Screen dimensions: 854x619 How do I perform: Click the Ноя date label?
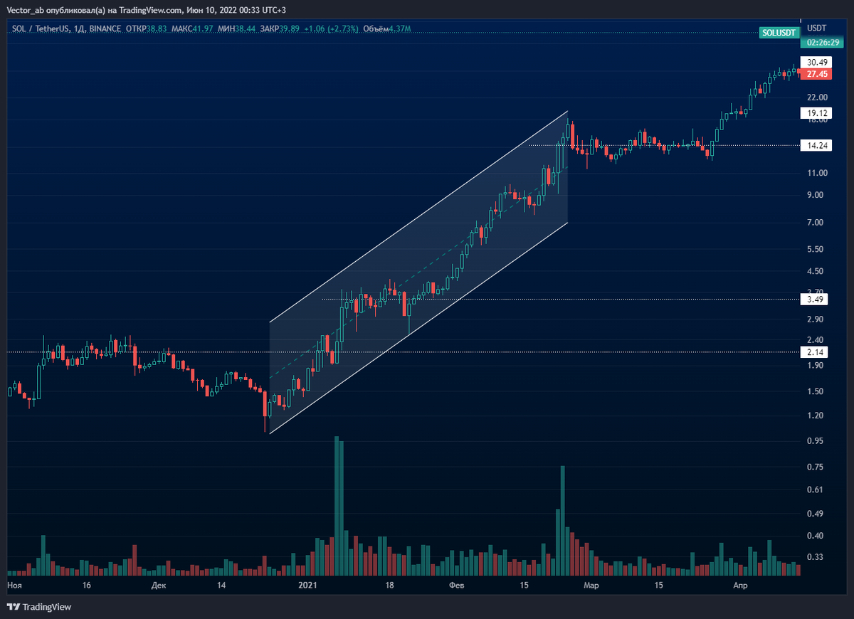[14, 586]
